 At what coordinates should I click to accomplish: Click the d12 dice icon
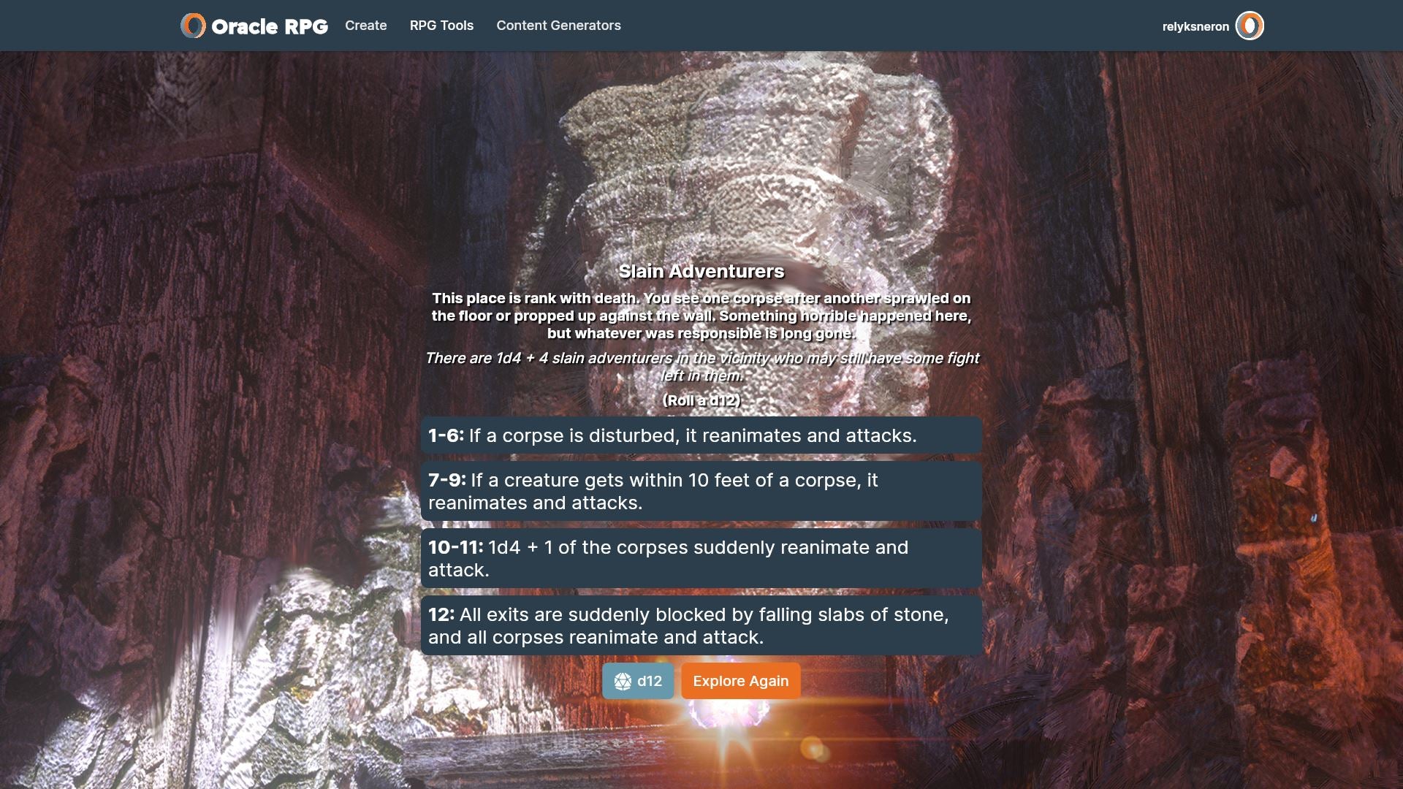(x=623, y=681)
